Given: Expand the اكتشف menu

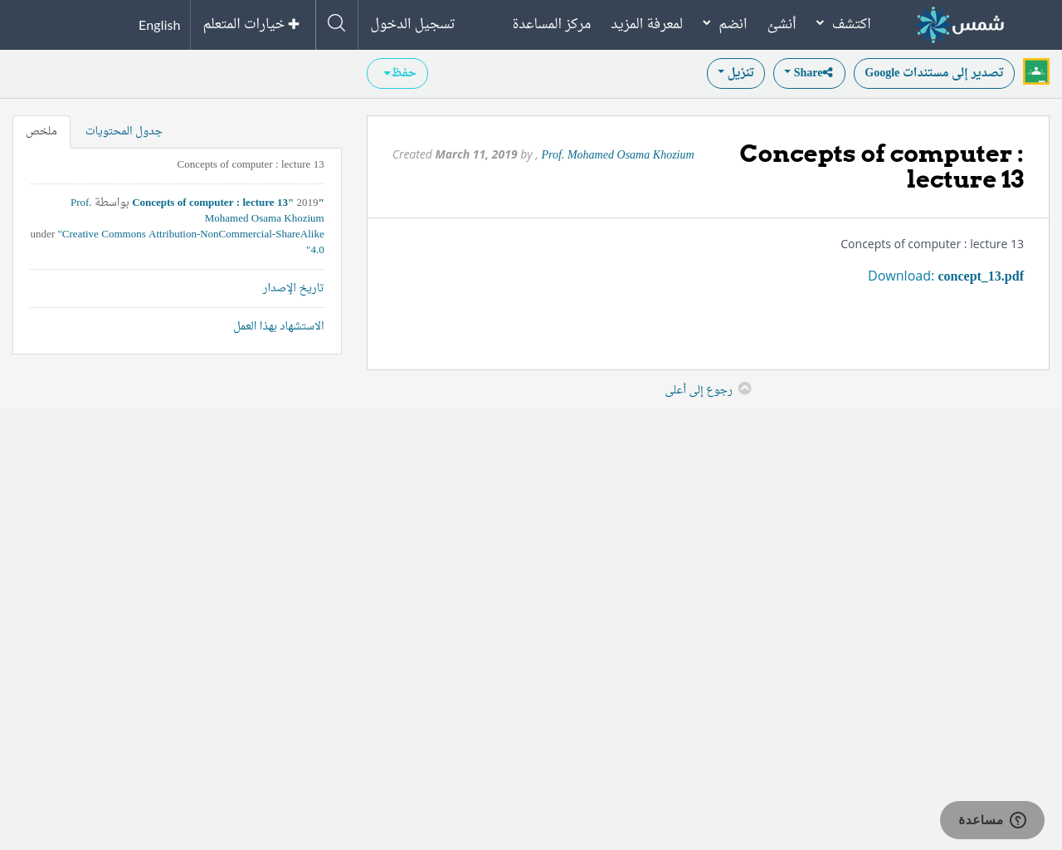Looking at the screenshot, I should pos(843,24).
